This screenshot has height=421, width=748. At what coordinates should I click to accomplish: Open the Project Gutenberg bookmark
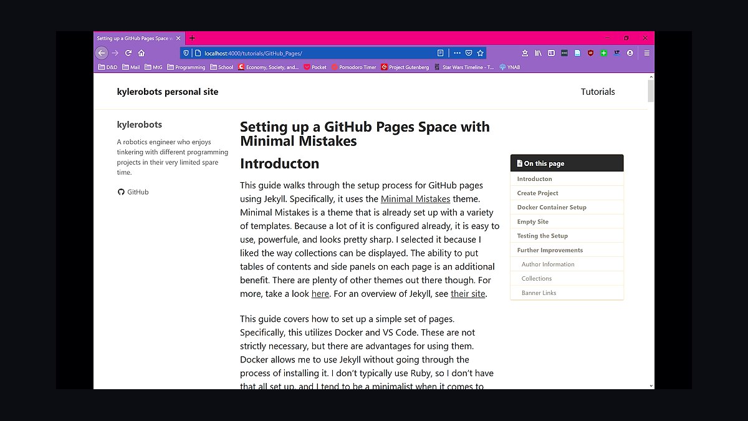click(405, 67)
